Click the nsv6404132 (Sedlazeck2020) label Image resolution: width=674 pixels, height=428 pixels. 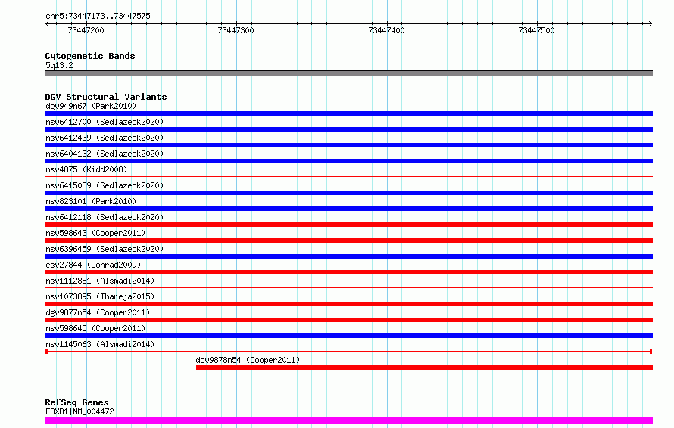105,154
